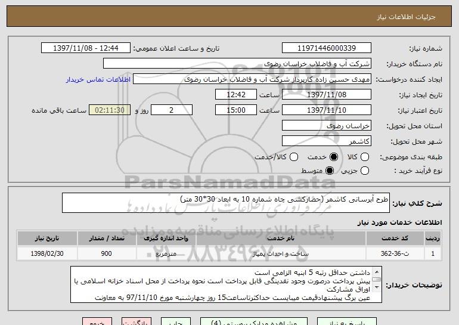Screen dimensions: 459x325
Task: Click the creation time field 12:42
Action: click(236, 95)
